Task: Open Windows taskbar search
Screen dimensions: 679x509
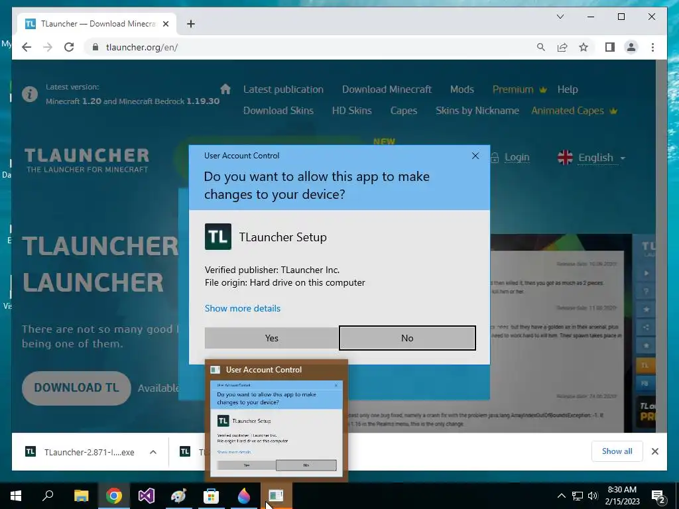Action: click(48, 496)
